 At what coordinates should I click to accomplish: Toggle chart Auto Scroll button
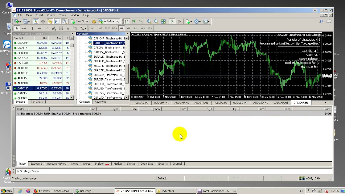point(172,22)
